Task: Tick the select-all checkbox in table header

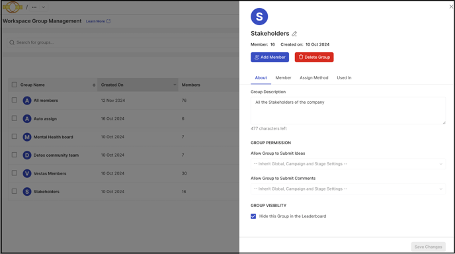Action: [x=15, y=85]
